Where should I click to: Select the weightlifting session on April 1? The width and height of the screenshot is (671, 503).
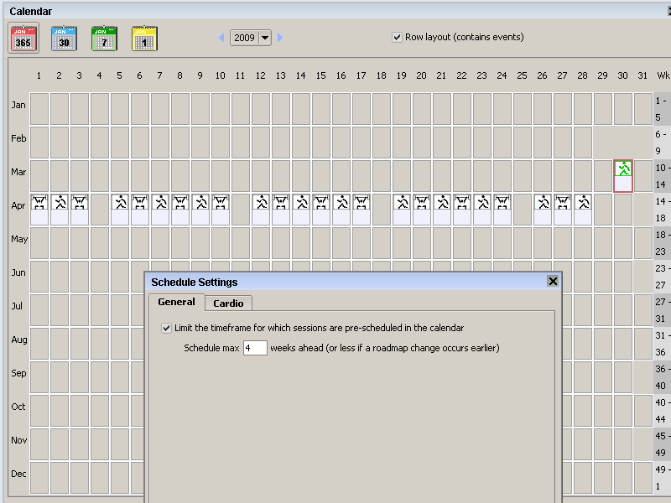click(x=39, y=203)
